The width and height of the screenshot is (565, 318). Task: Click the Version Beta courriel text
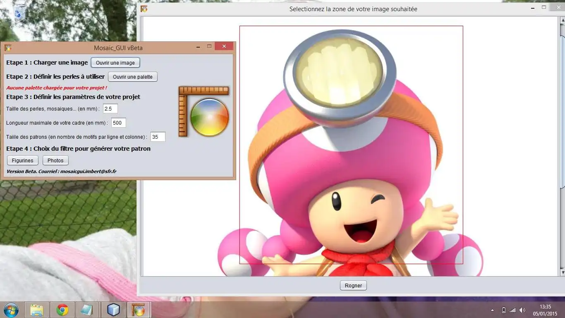point(61,171)
